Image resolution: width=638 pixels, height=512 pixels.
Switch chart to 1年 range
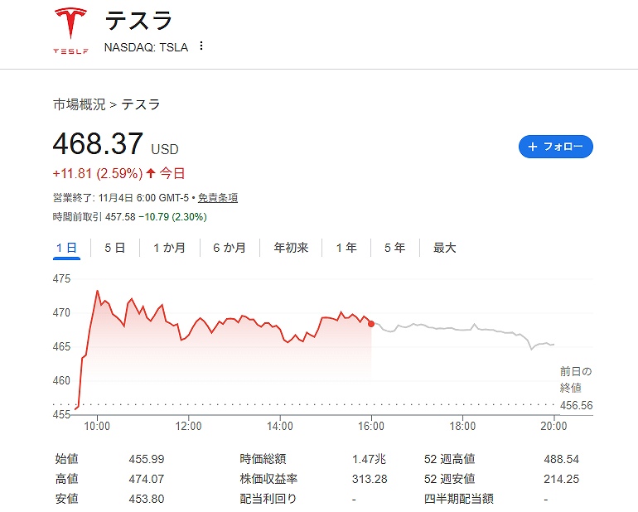(346, 248)
